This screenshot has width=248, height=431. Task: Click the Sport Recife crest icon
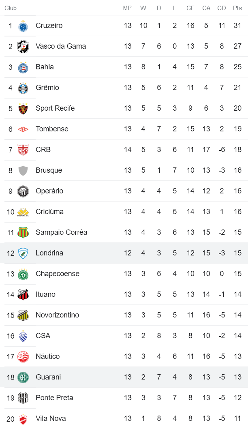(23, 109)
